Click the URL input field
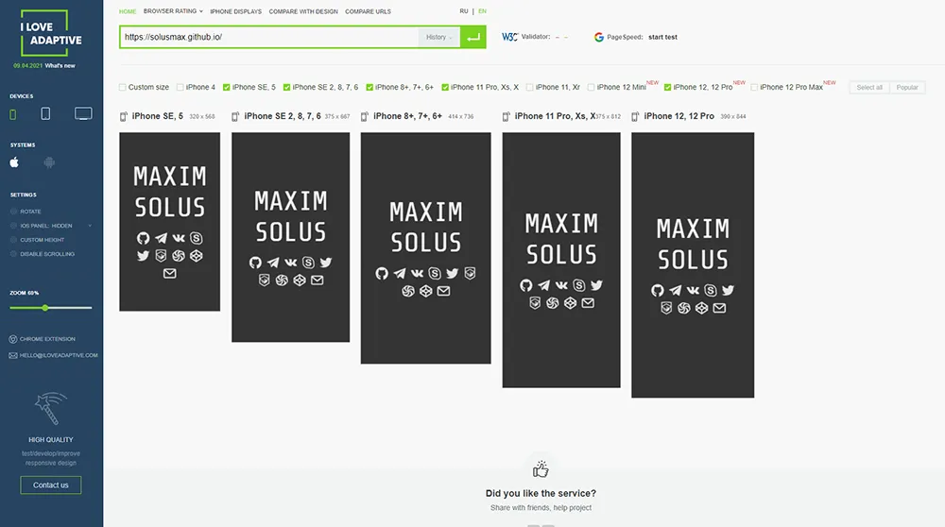This screenshot has width=945, height=527. pos(268,38)
